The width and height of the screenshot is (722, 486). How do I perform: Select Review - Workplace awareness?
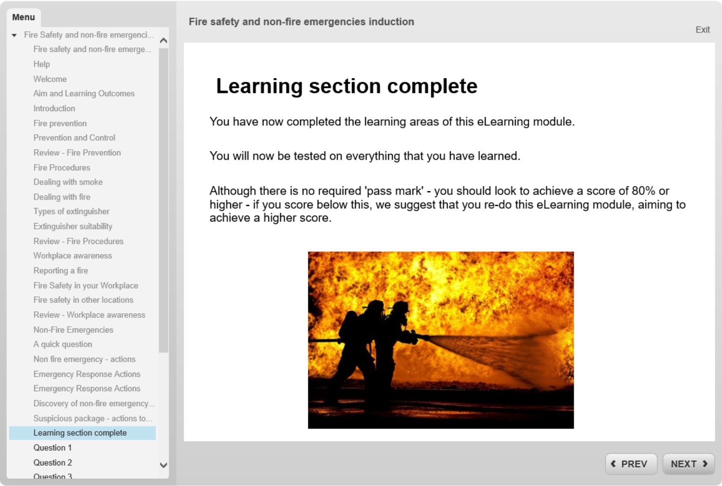click(x=89, y=315)
